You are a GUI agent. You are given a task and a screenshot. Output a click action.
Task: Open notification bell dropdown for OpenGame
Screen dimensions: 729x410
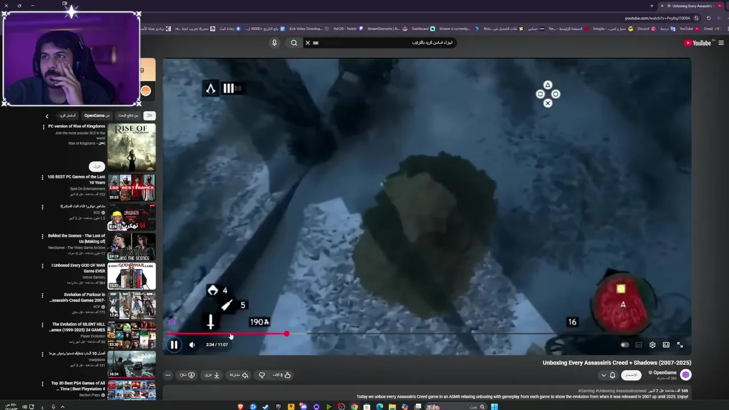coord(608,375)
